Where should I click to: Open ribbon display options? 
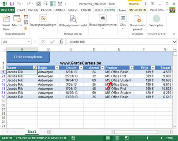(152, 4)
